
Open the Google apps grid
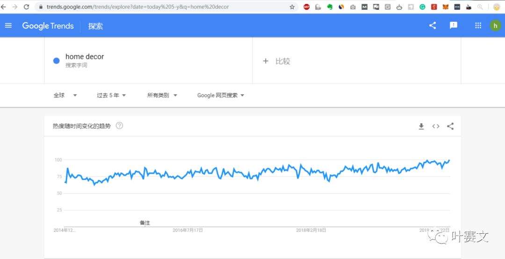click(478, 25)
